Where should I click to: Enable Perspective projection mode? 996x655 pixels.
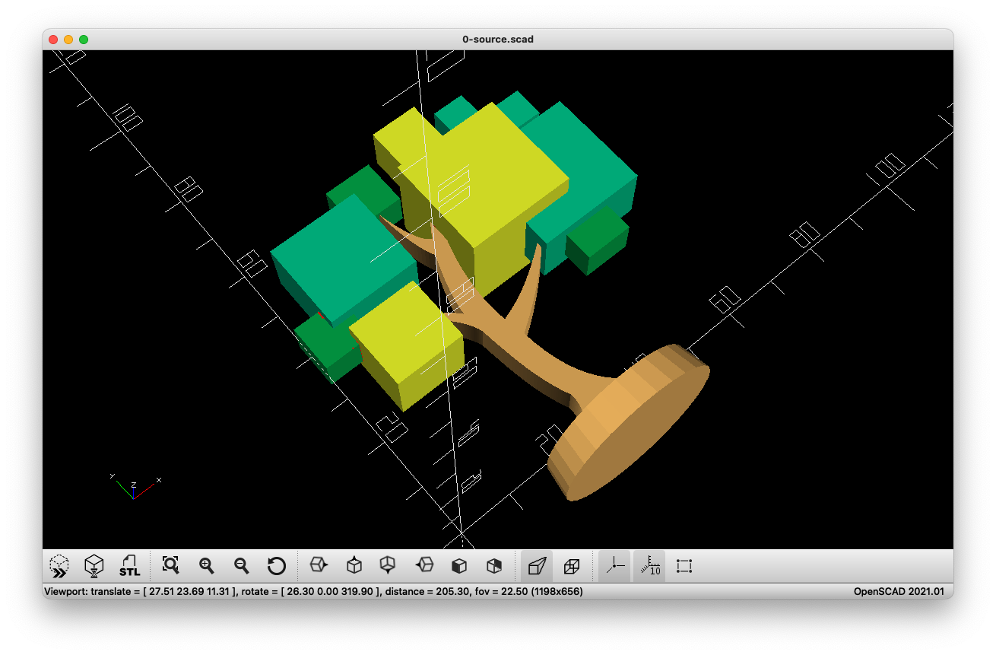click(537, 565)
